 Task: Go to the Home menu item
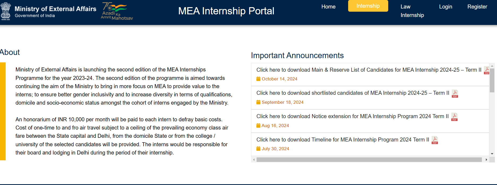(x=328, y=7)
